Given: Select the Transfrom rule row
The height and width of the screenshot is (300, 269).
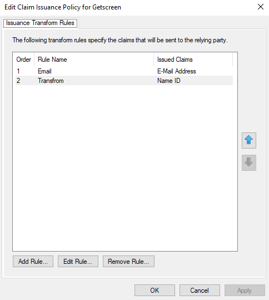Looking at the screenshot, I should click(x=124, y=81).
